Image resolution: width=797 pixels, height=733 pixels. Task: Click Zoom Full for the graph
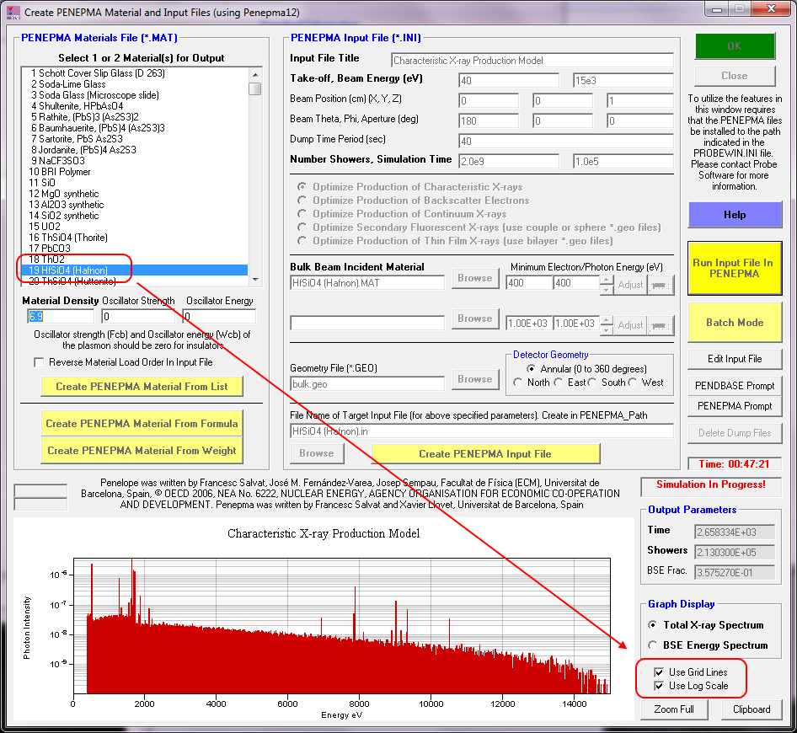pos(674,709)
